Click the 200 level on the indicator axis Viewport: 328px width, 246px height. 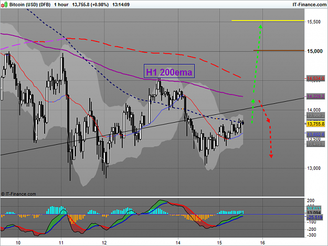pos(311,201)
